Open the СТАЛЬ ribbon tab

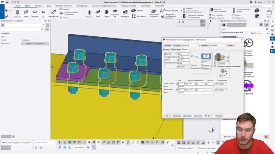(x=17, y=6)
